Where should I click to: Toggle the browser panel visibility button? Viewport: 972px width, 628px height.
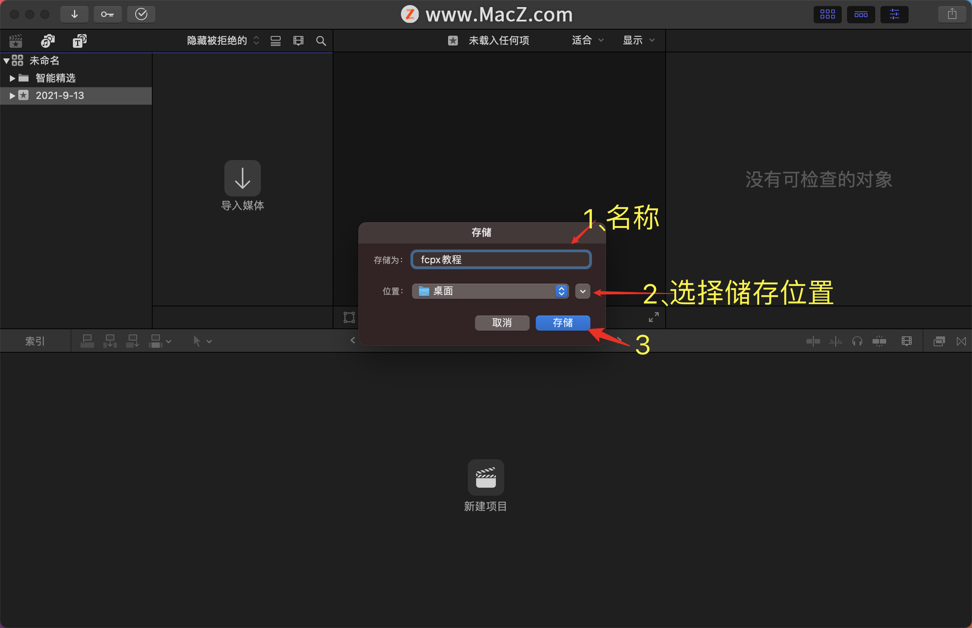[x=827, y=14]
